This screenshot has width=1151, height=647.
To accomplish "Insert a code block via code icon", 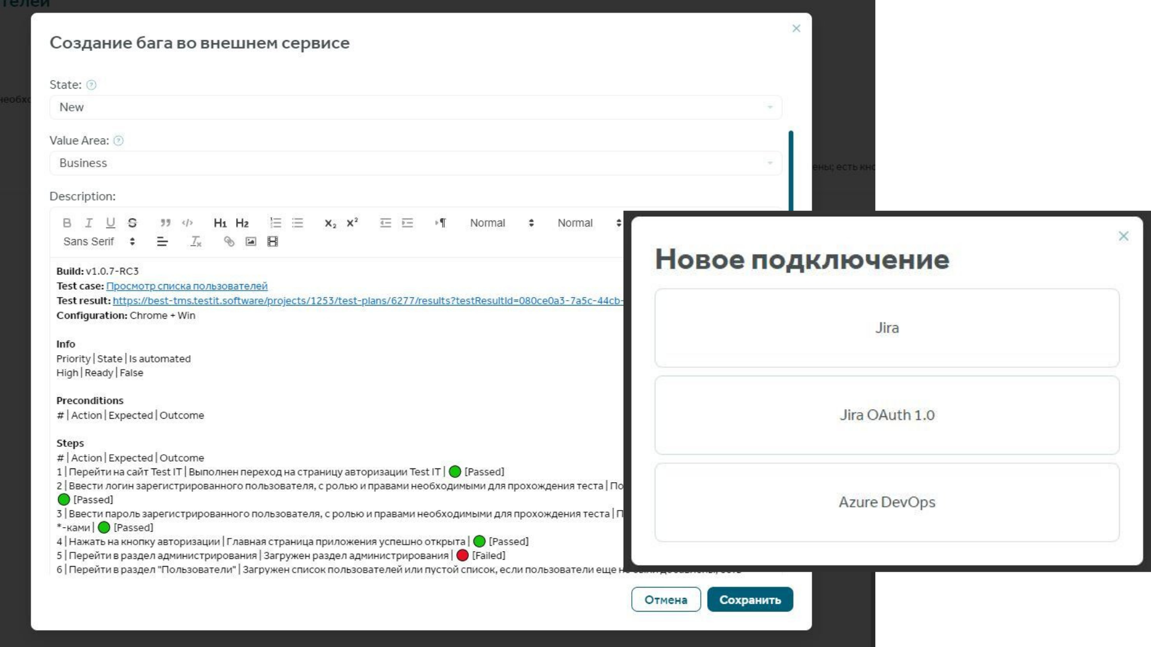I will click(x=187, y=223).
